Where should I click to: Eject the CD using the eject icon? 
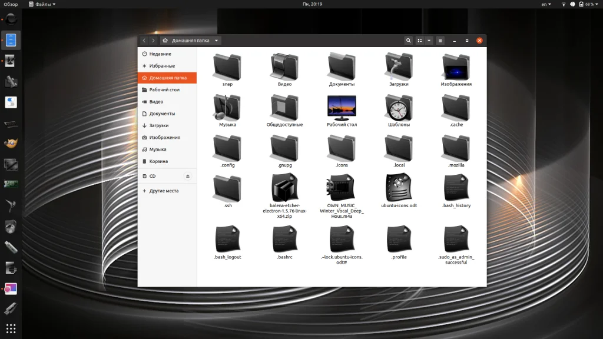pos(188,176)
